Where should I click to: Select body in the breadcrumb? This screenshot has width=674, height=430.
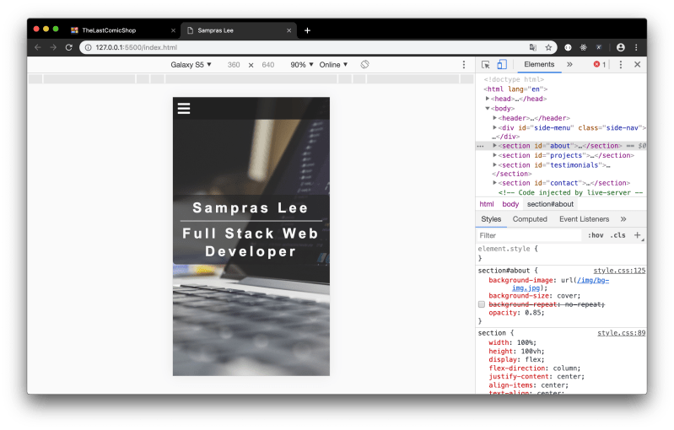(510, 204)
